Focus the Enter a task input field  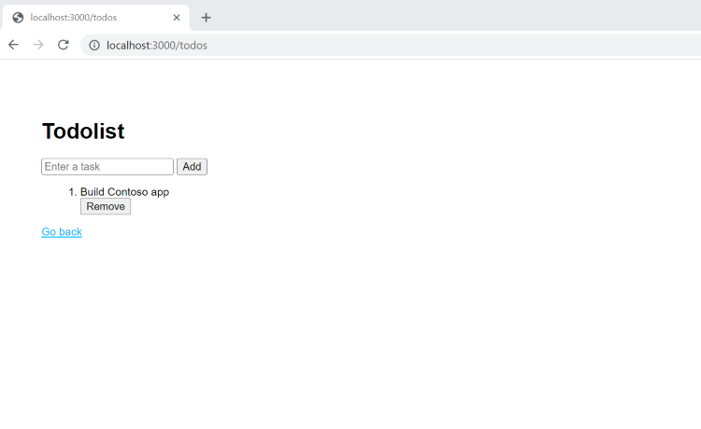107,166
